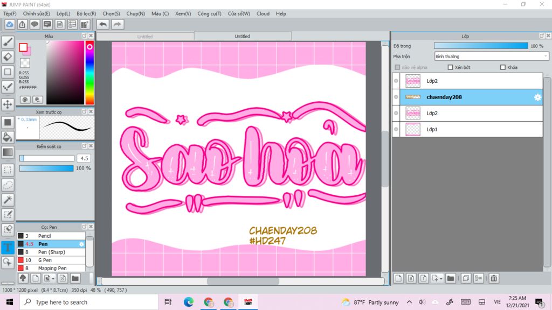The width and height of the screenshot is (552, 310).
Task: Enable the Khóa checkbox
Action: (x=503, y=67)
